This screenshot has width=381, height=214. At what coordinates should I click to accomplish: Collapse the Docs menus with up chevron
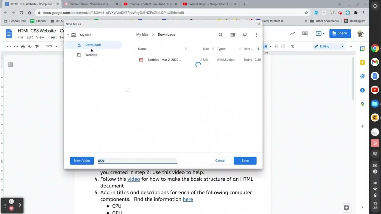coord(351,46)
